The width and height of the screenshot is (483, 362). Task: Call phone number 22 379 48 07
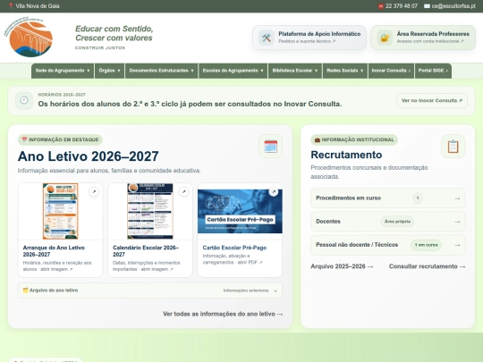402,6
